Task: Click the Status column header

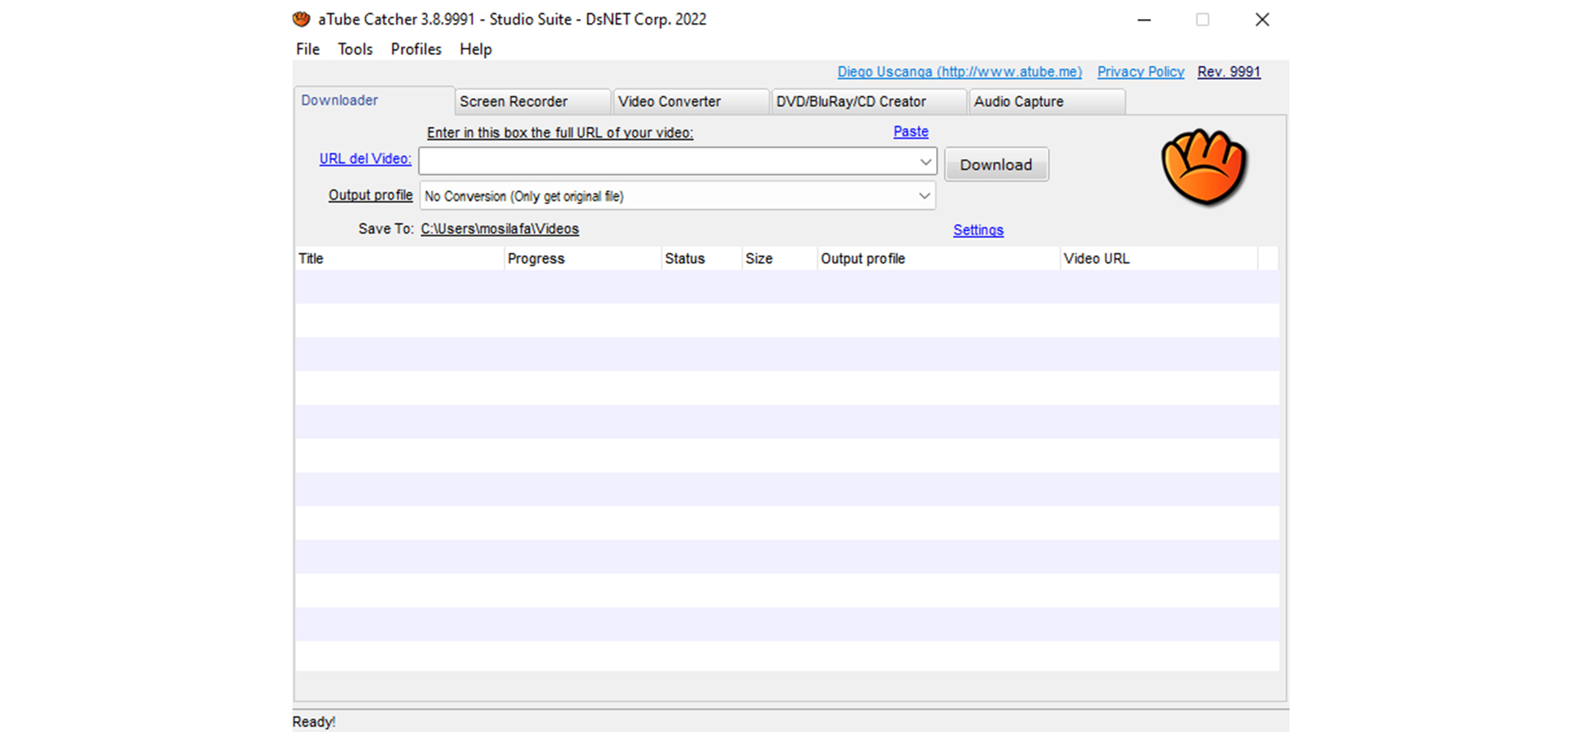Action: point(701,259)
